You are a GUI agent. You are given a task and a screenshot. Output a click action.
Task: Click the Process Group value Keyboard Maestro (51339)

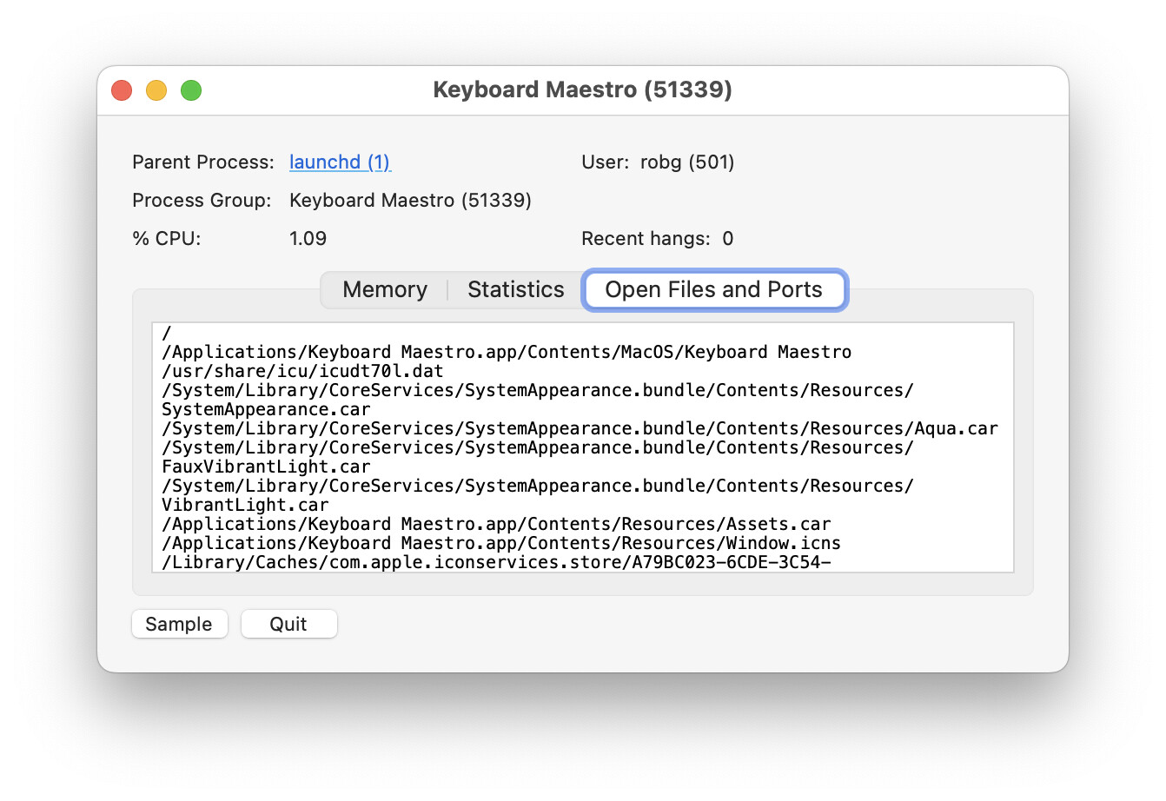[x=410, y=201]
